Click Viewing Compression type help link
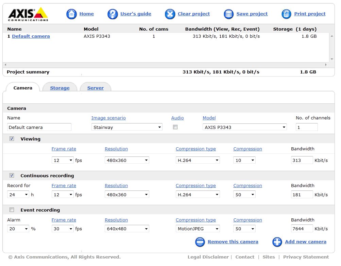This screenshot has width=341, height=266. [x=196, y=149]
